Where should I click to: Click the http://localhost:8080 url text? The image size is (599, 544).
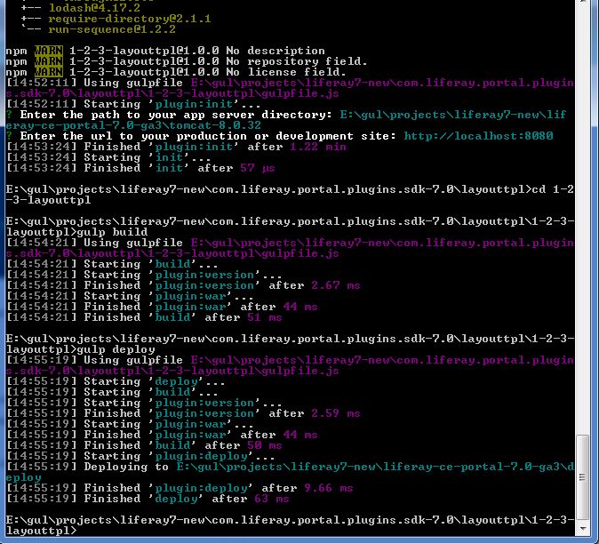click(478, 136)
